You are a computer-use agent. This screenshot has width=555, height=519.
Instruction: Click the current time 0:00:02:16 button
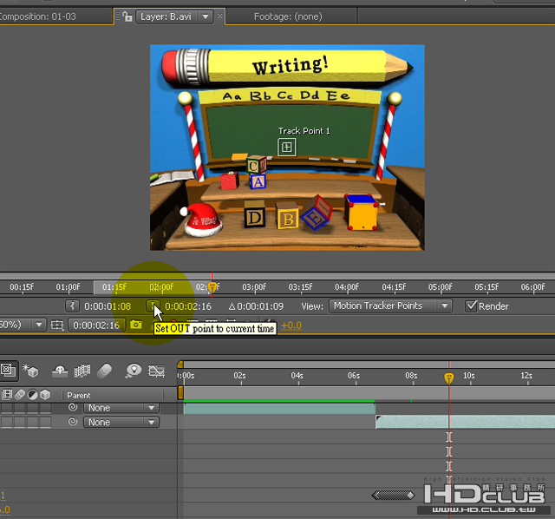(x=95, y=325)
